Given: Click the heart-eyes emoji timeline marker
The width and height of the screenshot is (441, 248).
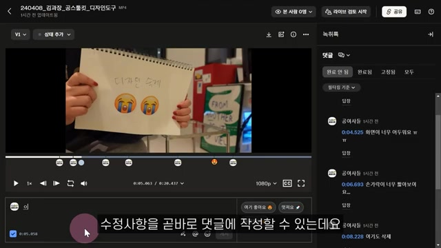Looking at the screenshot, I should pyautogui.click(x=214, y=162).
